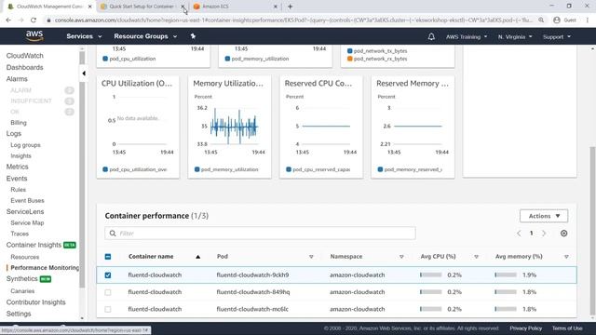Open table preferences gear icon

[x=563, y=234]
